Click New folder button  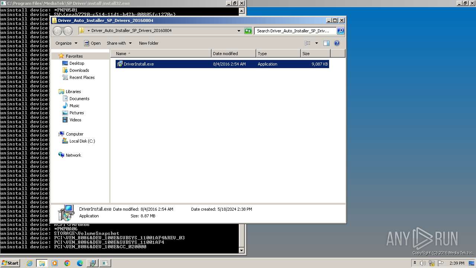click(149, 43)
